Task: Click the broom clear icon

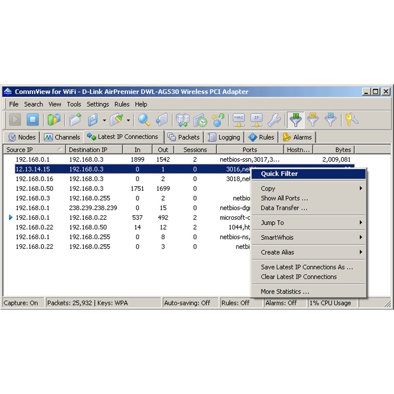Action: (x=117, y=120)
